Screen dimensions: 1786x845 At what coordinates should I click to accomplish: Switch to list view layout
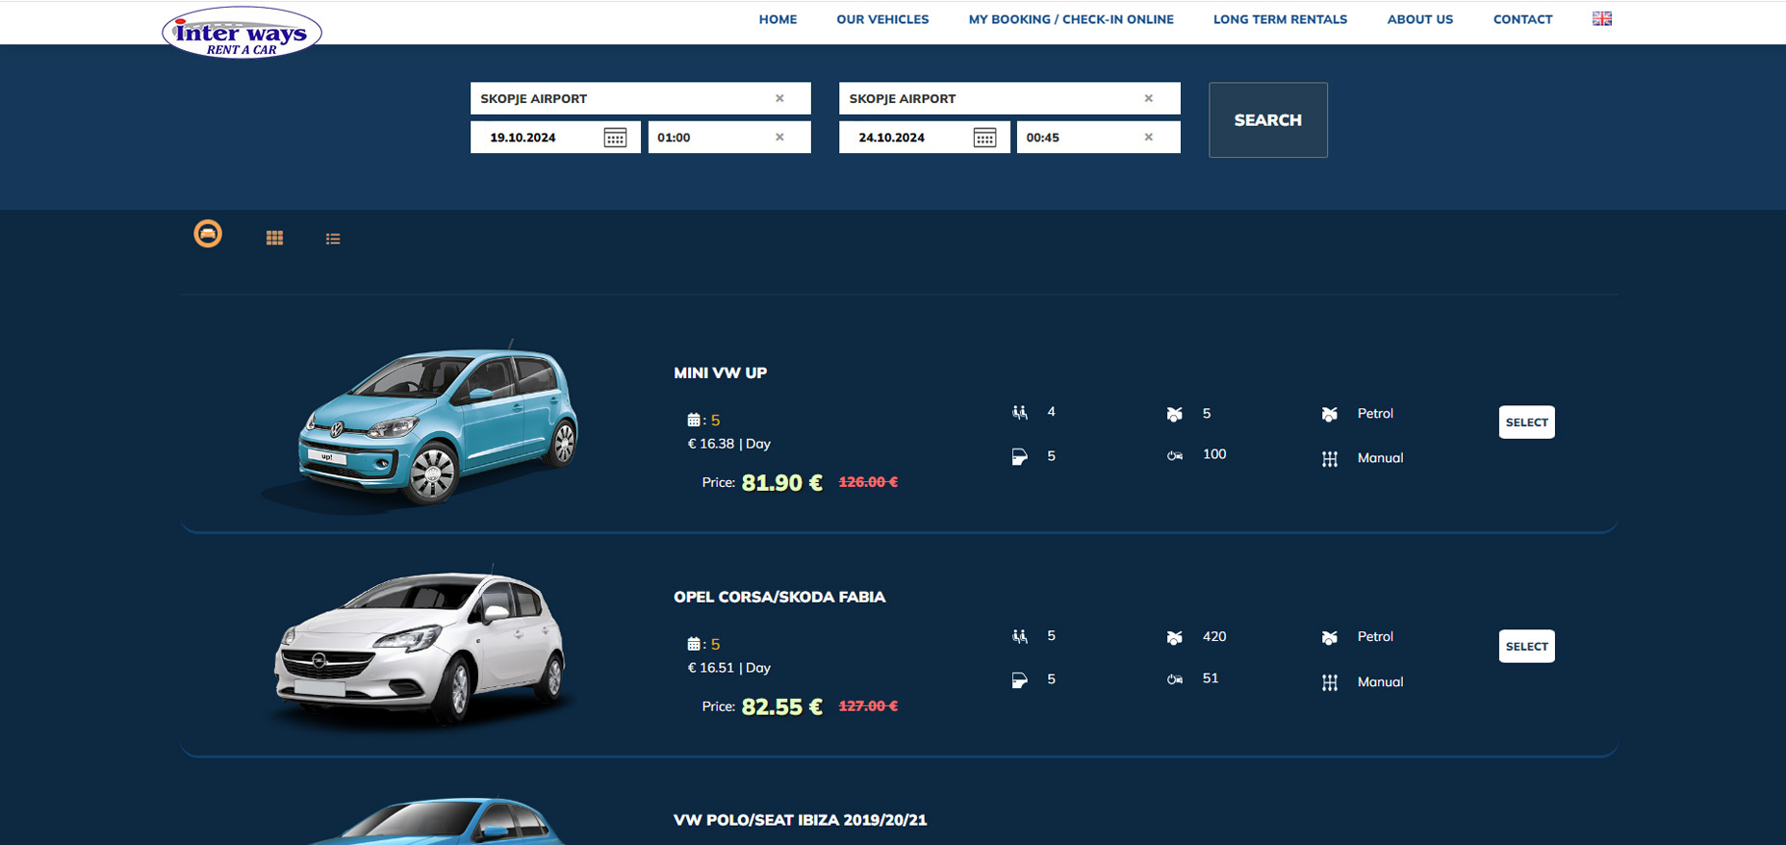(x=333, y=239)
